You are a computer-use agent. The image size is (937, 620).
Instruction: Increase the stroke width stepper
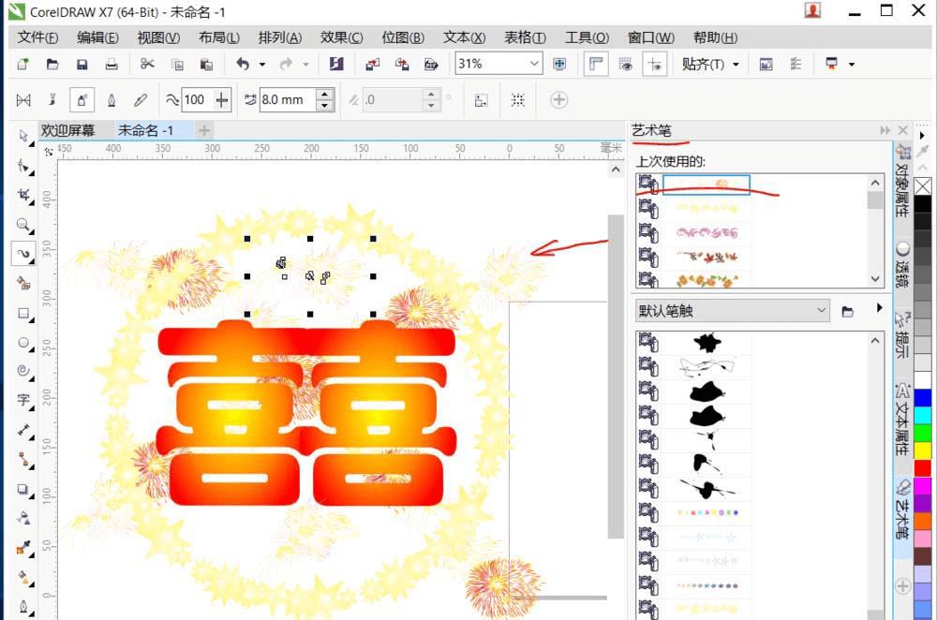tap(324, 94)
